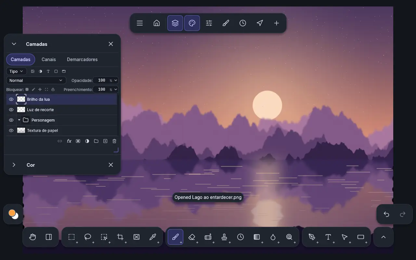Screen dimensions: 416x260
Task: Switch to the Demarcadores tab
Action: pyautogui.click(x=82, y=59)
